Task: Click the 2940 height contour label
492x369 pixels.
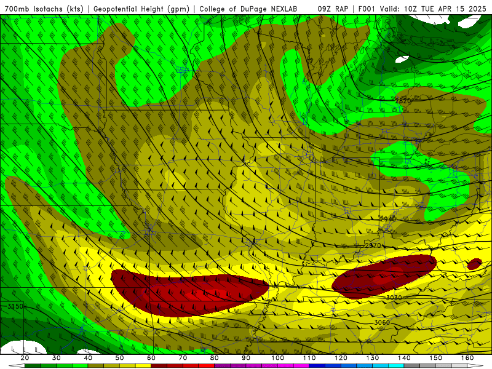Action: (388, 219)
